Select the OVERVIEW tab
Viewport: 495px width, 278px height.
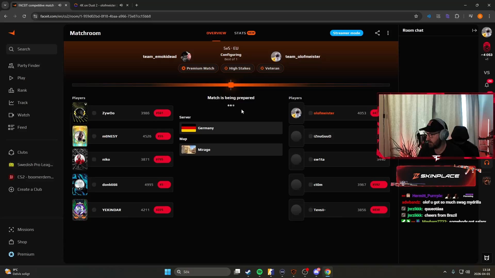(216, 33)
